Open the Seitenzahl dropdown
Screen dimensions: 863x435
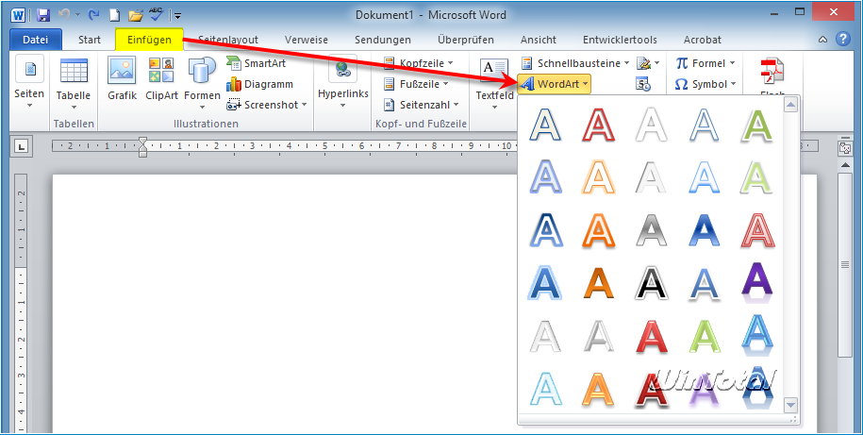click(x=456, y=105)
